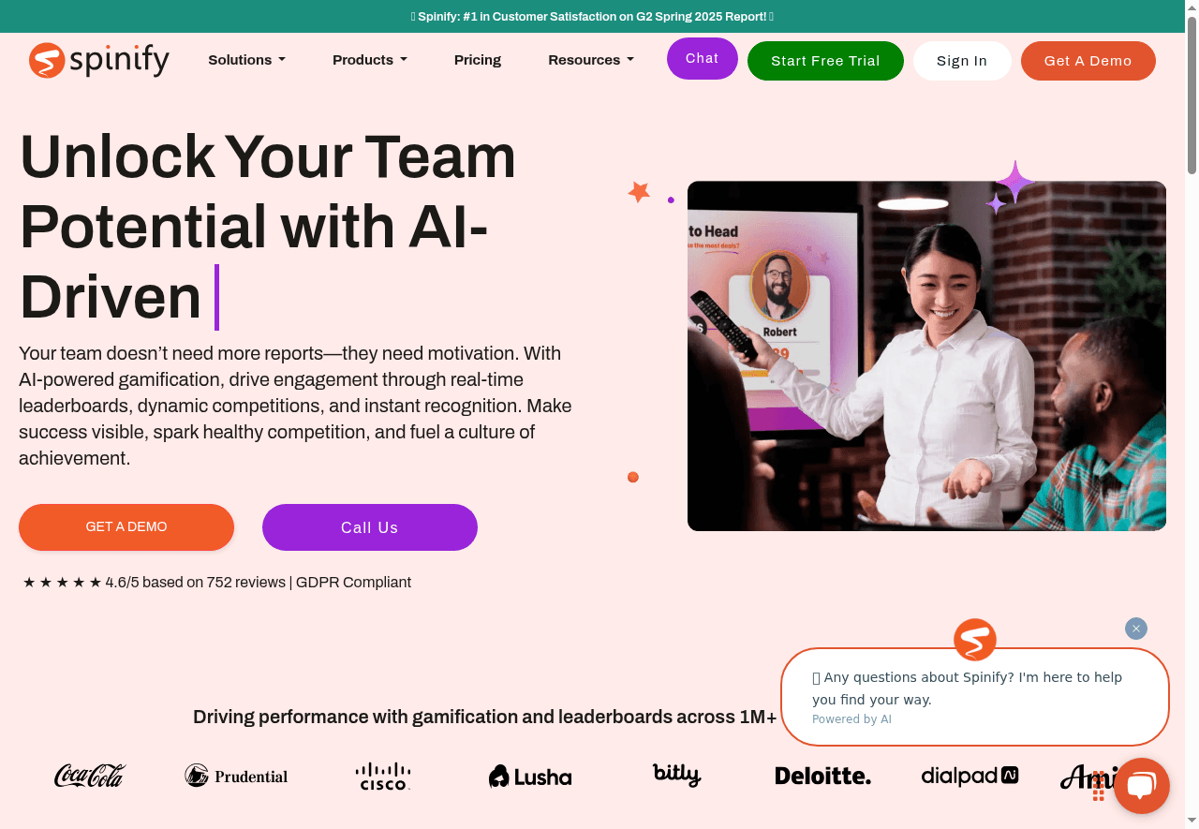Click the Spinify avatar above chat popup
1199x829 pixels.
click(974, 641)
